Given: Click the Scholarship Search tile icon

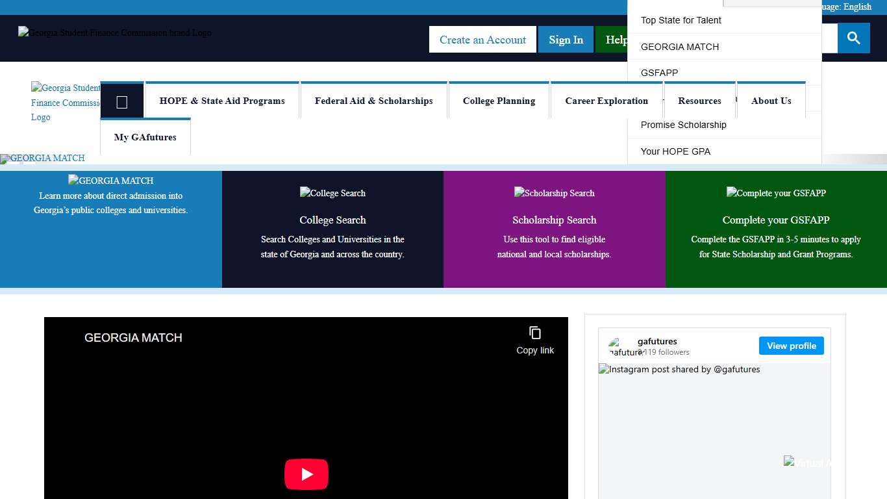Looking at the screenshot, I should [554, 193].
